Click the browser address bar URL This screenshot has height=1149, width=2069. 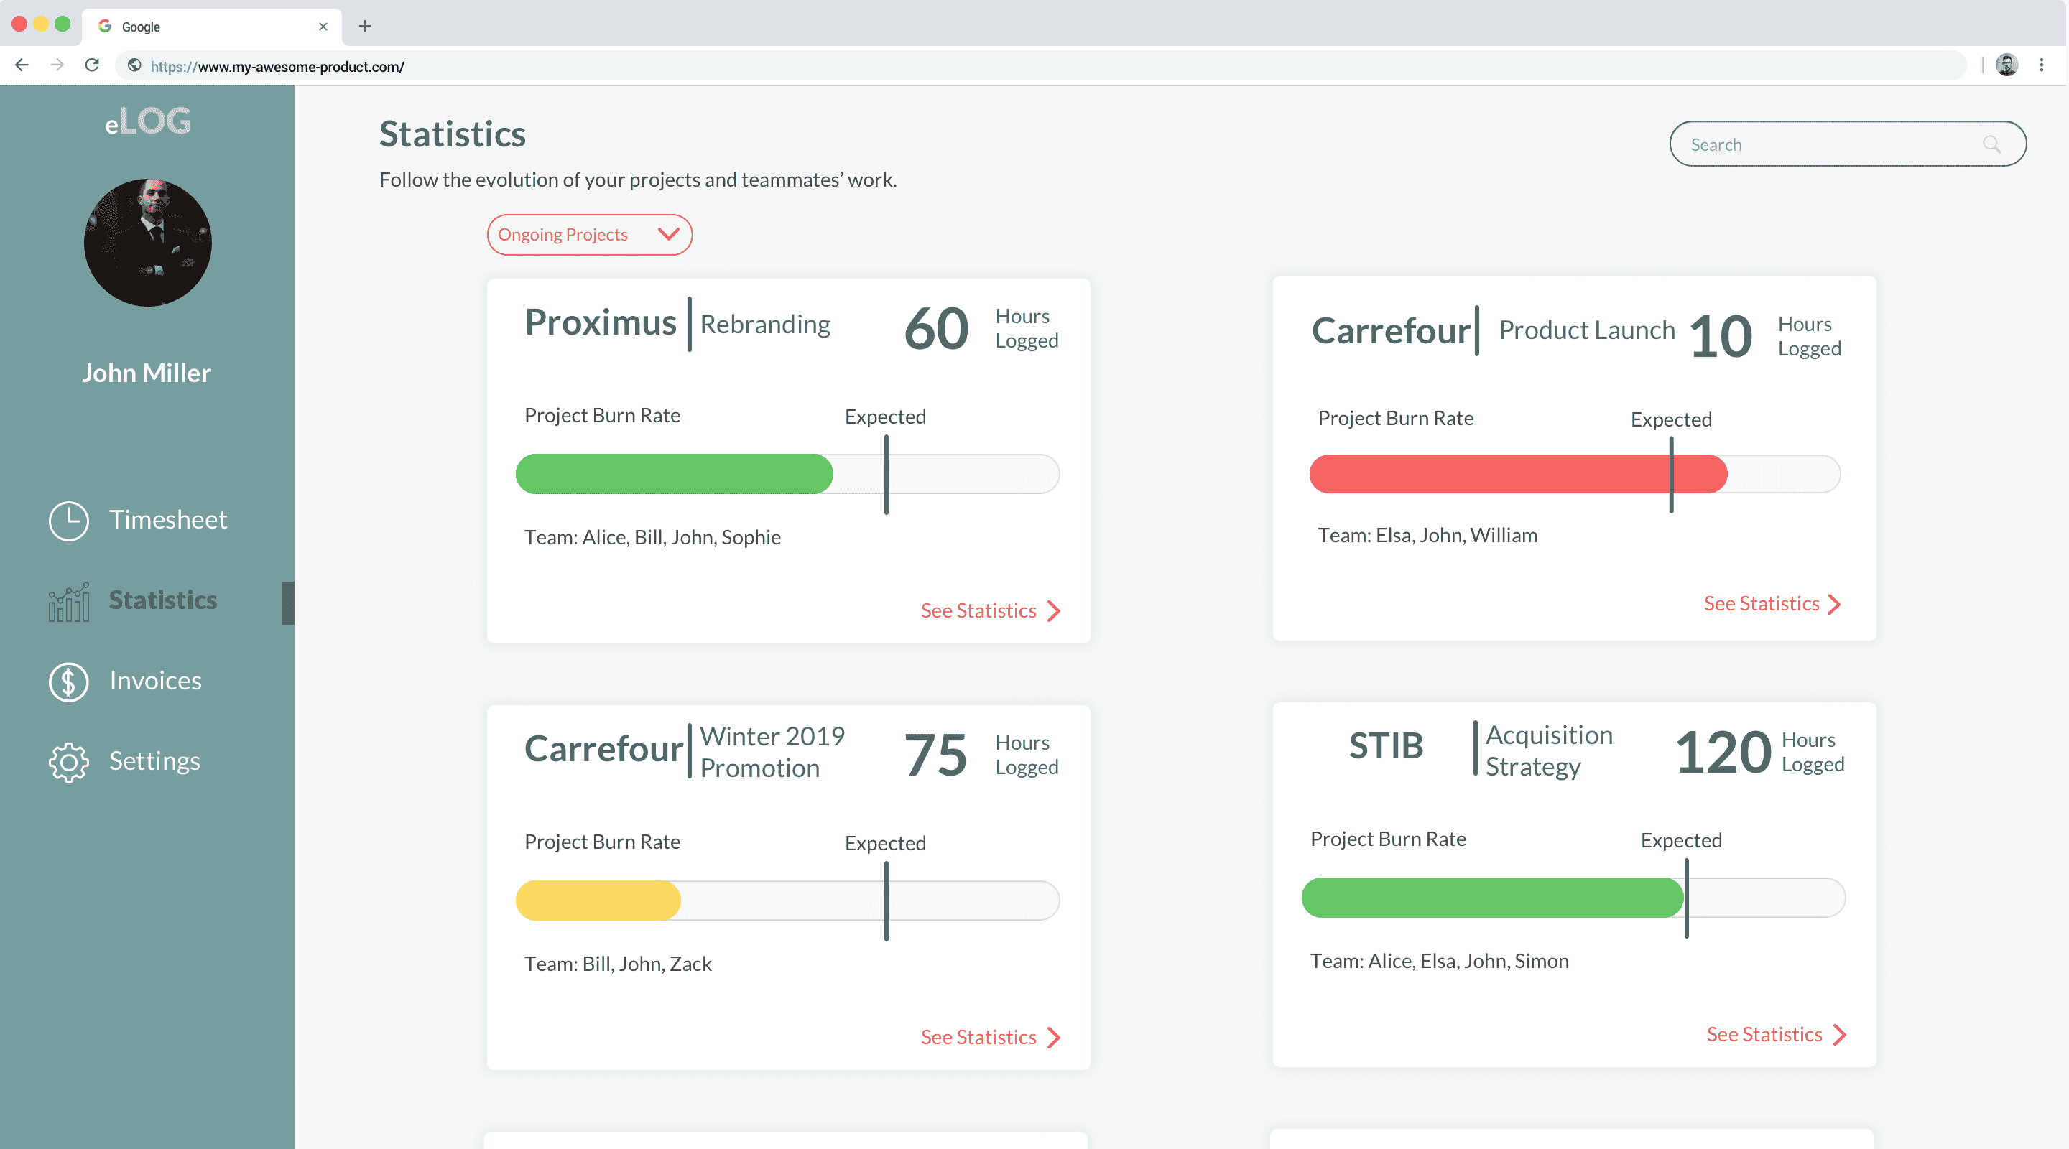(278, 67)
